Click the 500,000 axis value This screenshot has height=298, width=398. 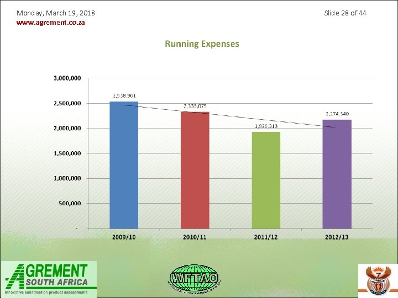70,203
